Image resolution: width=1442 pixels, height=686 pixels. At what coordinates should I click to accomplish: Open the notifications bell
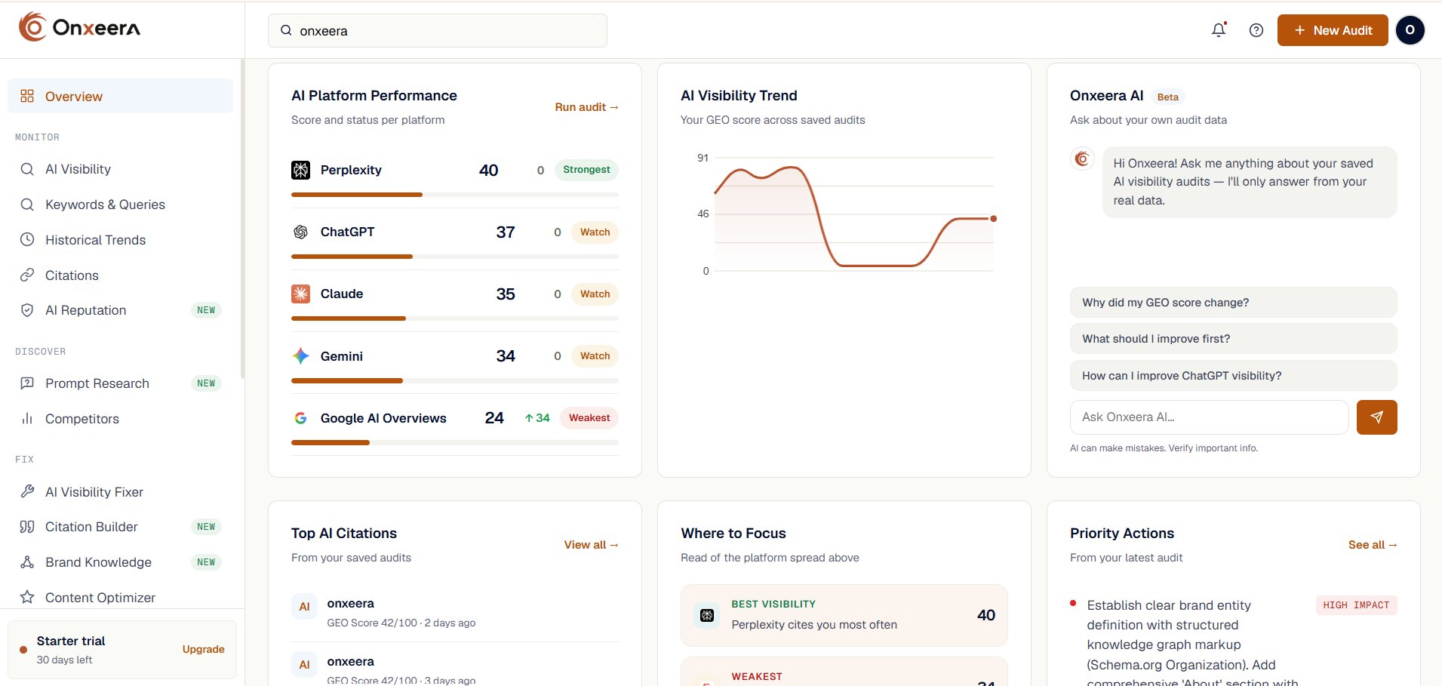point(1219,30)
